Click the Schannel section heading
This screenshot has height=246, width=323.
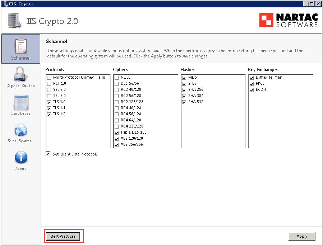pyautogui.click(x=56, y=41)
